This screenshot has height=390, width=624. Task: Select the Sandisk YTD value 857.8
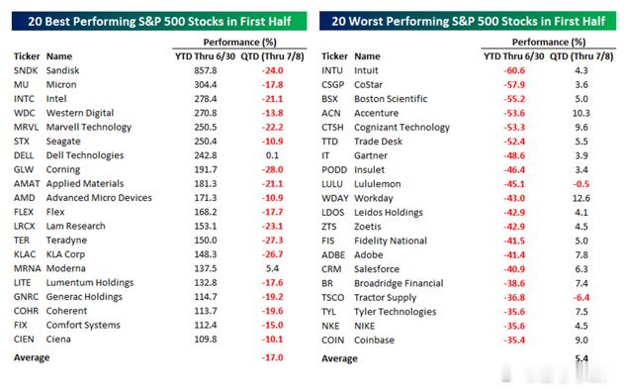coord(206,70)
